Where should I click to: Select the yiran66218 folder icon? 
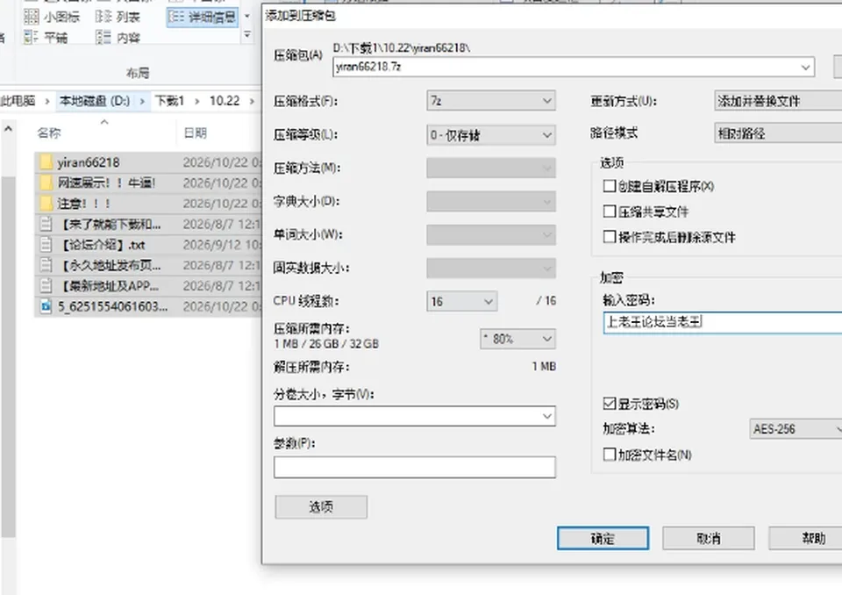coord(46,161)
